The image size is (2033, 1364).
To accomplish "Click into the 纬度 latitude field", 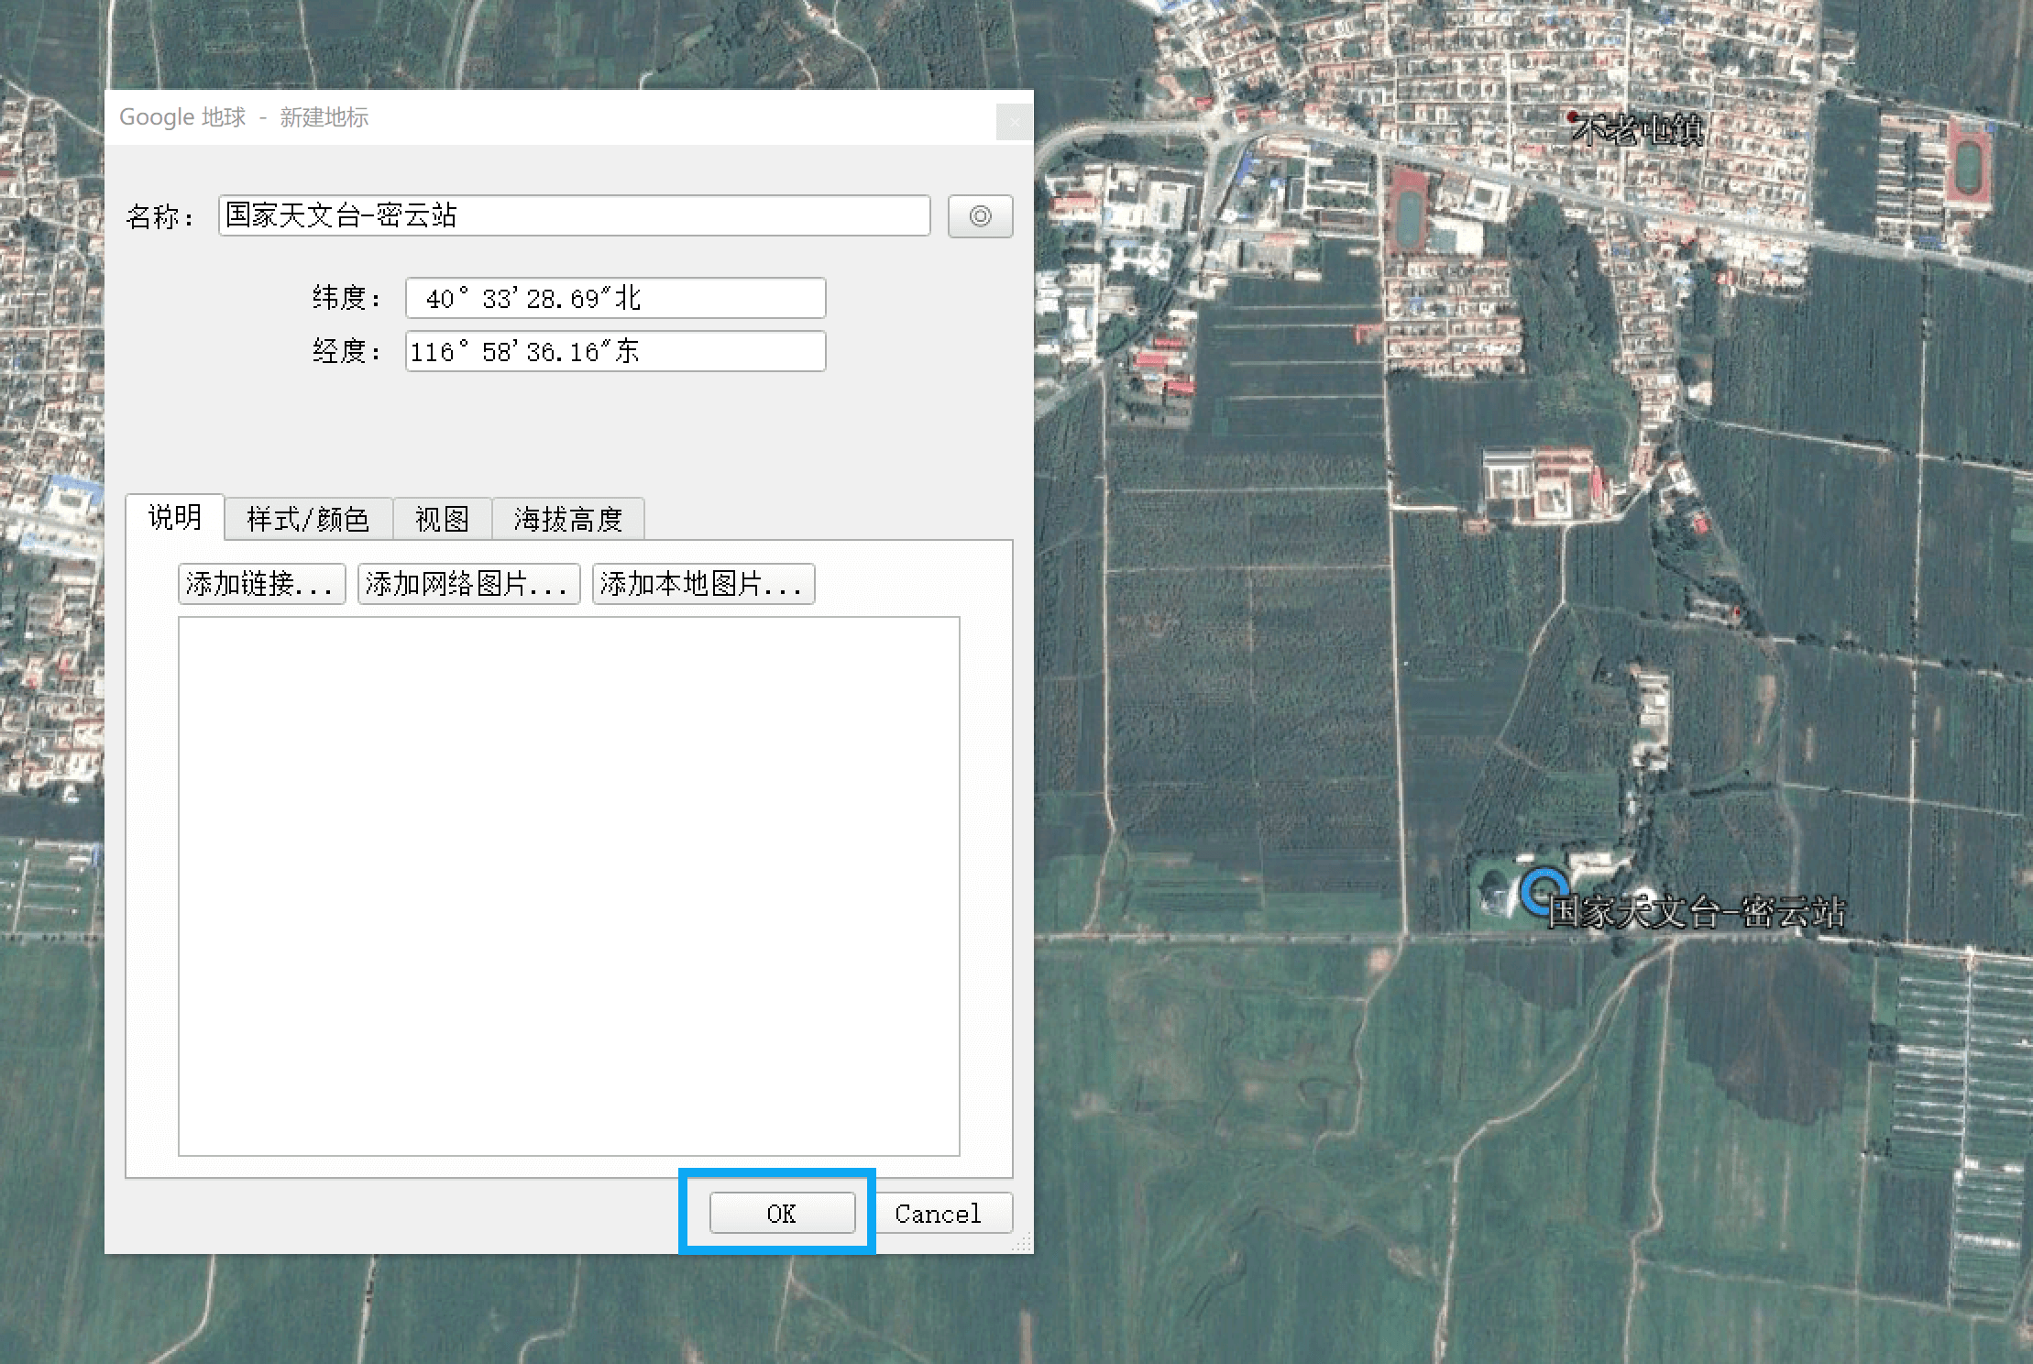I will coord(615,298).
